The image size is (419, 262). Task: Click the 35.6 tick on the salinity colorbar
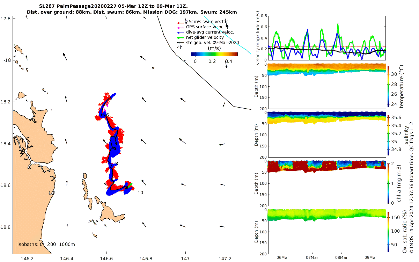pyautogui.click(x=397, y=117)
